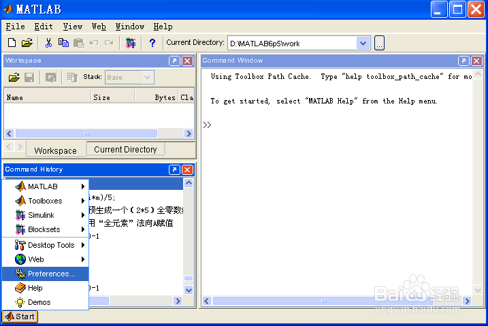
Task: Select Preferences... in the Start menu
Action: 46,274
